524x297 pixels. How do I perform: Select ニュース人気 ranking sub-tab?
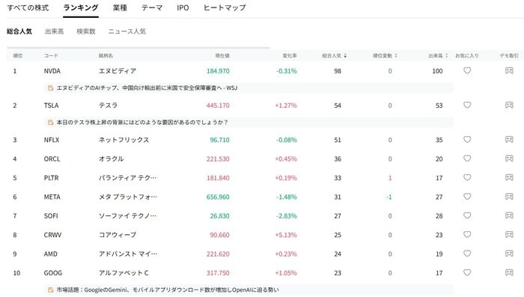(127, 31)
